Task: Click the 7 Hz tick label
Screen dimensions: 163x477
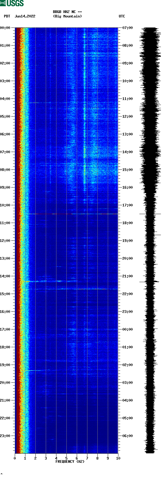Action: pyautogui.click(x=87, y=458)
